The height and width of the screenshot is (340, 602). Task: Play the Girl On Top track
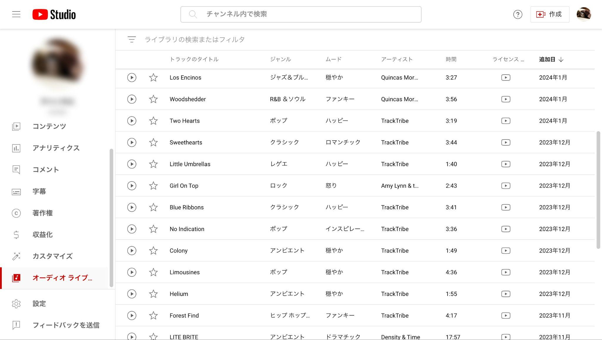click(132, 186)
